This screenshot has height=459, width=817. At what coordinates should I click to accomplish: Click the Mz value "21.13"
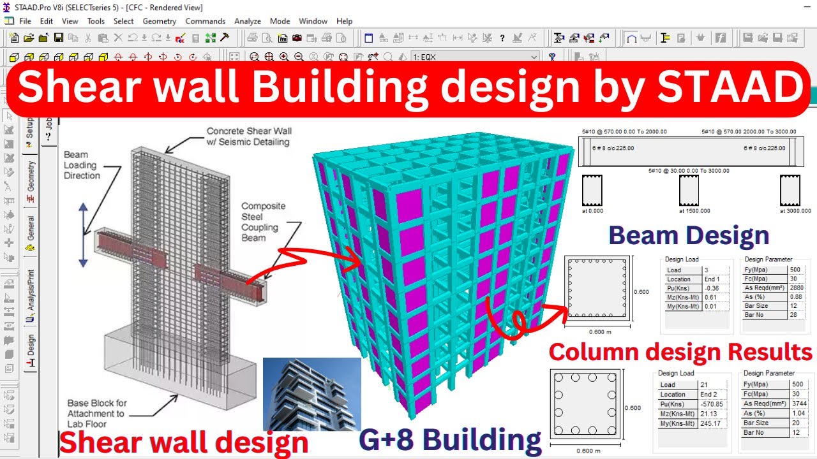coord(709,413)
